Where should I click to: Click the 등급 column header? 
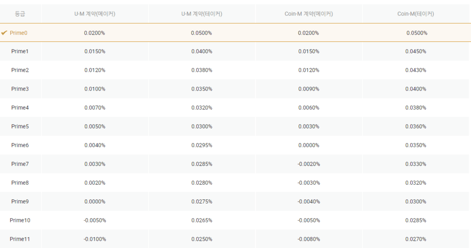[x=20, y=14]
